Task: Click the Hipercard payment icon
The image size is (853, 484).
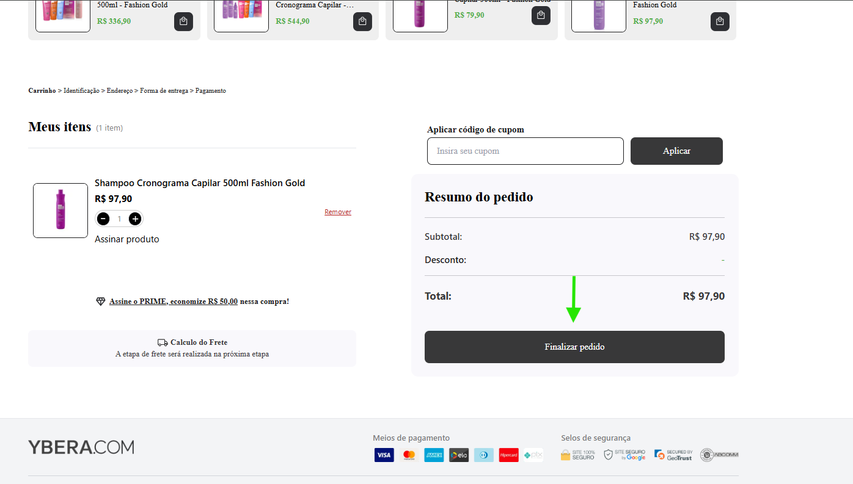Action: click(x=508, y=455)
